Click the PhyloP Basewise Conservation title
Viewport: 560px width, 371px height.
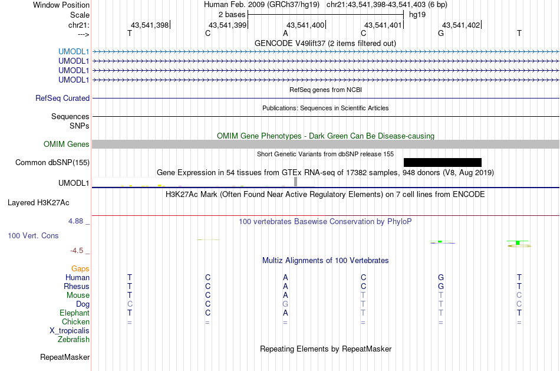click(325, 222)
